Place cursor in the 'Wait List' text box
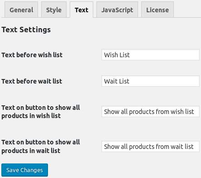This screenshot has width=201, height=178. point(150,81)
